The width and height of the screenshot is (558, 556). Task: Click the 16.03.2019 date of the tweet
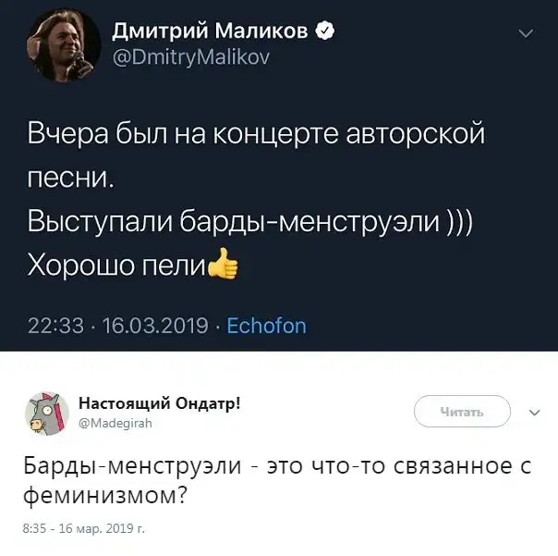(156, 326)
